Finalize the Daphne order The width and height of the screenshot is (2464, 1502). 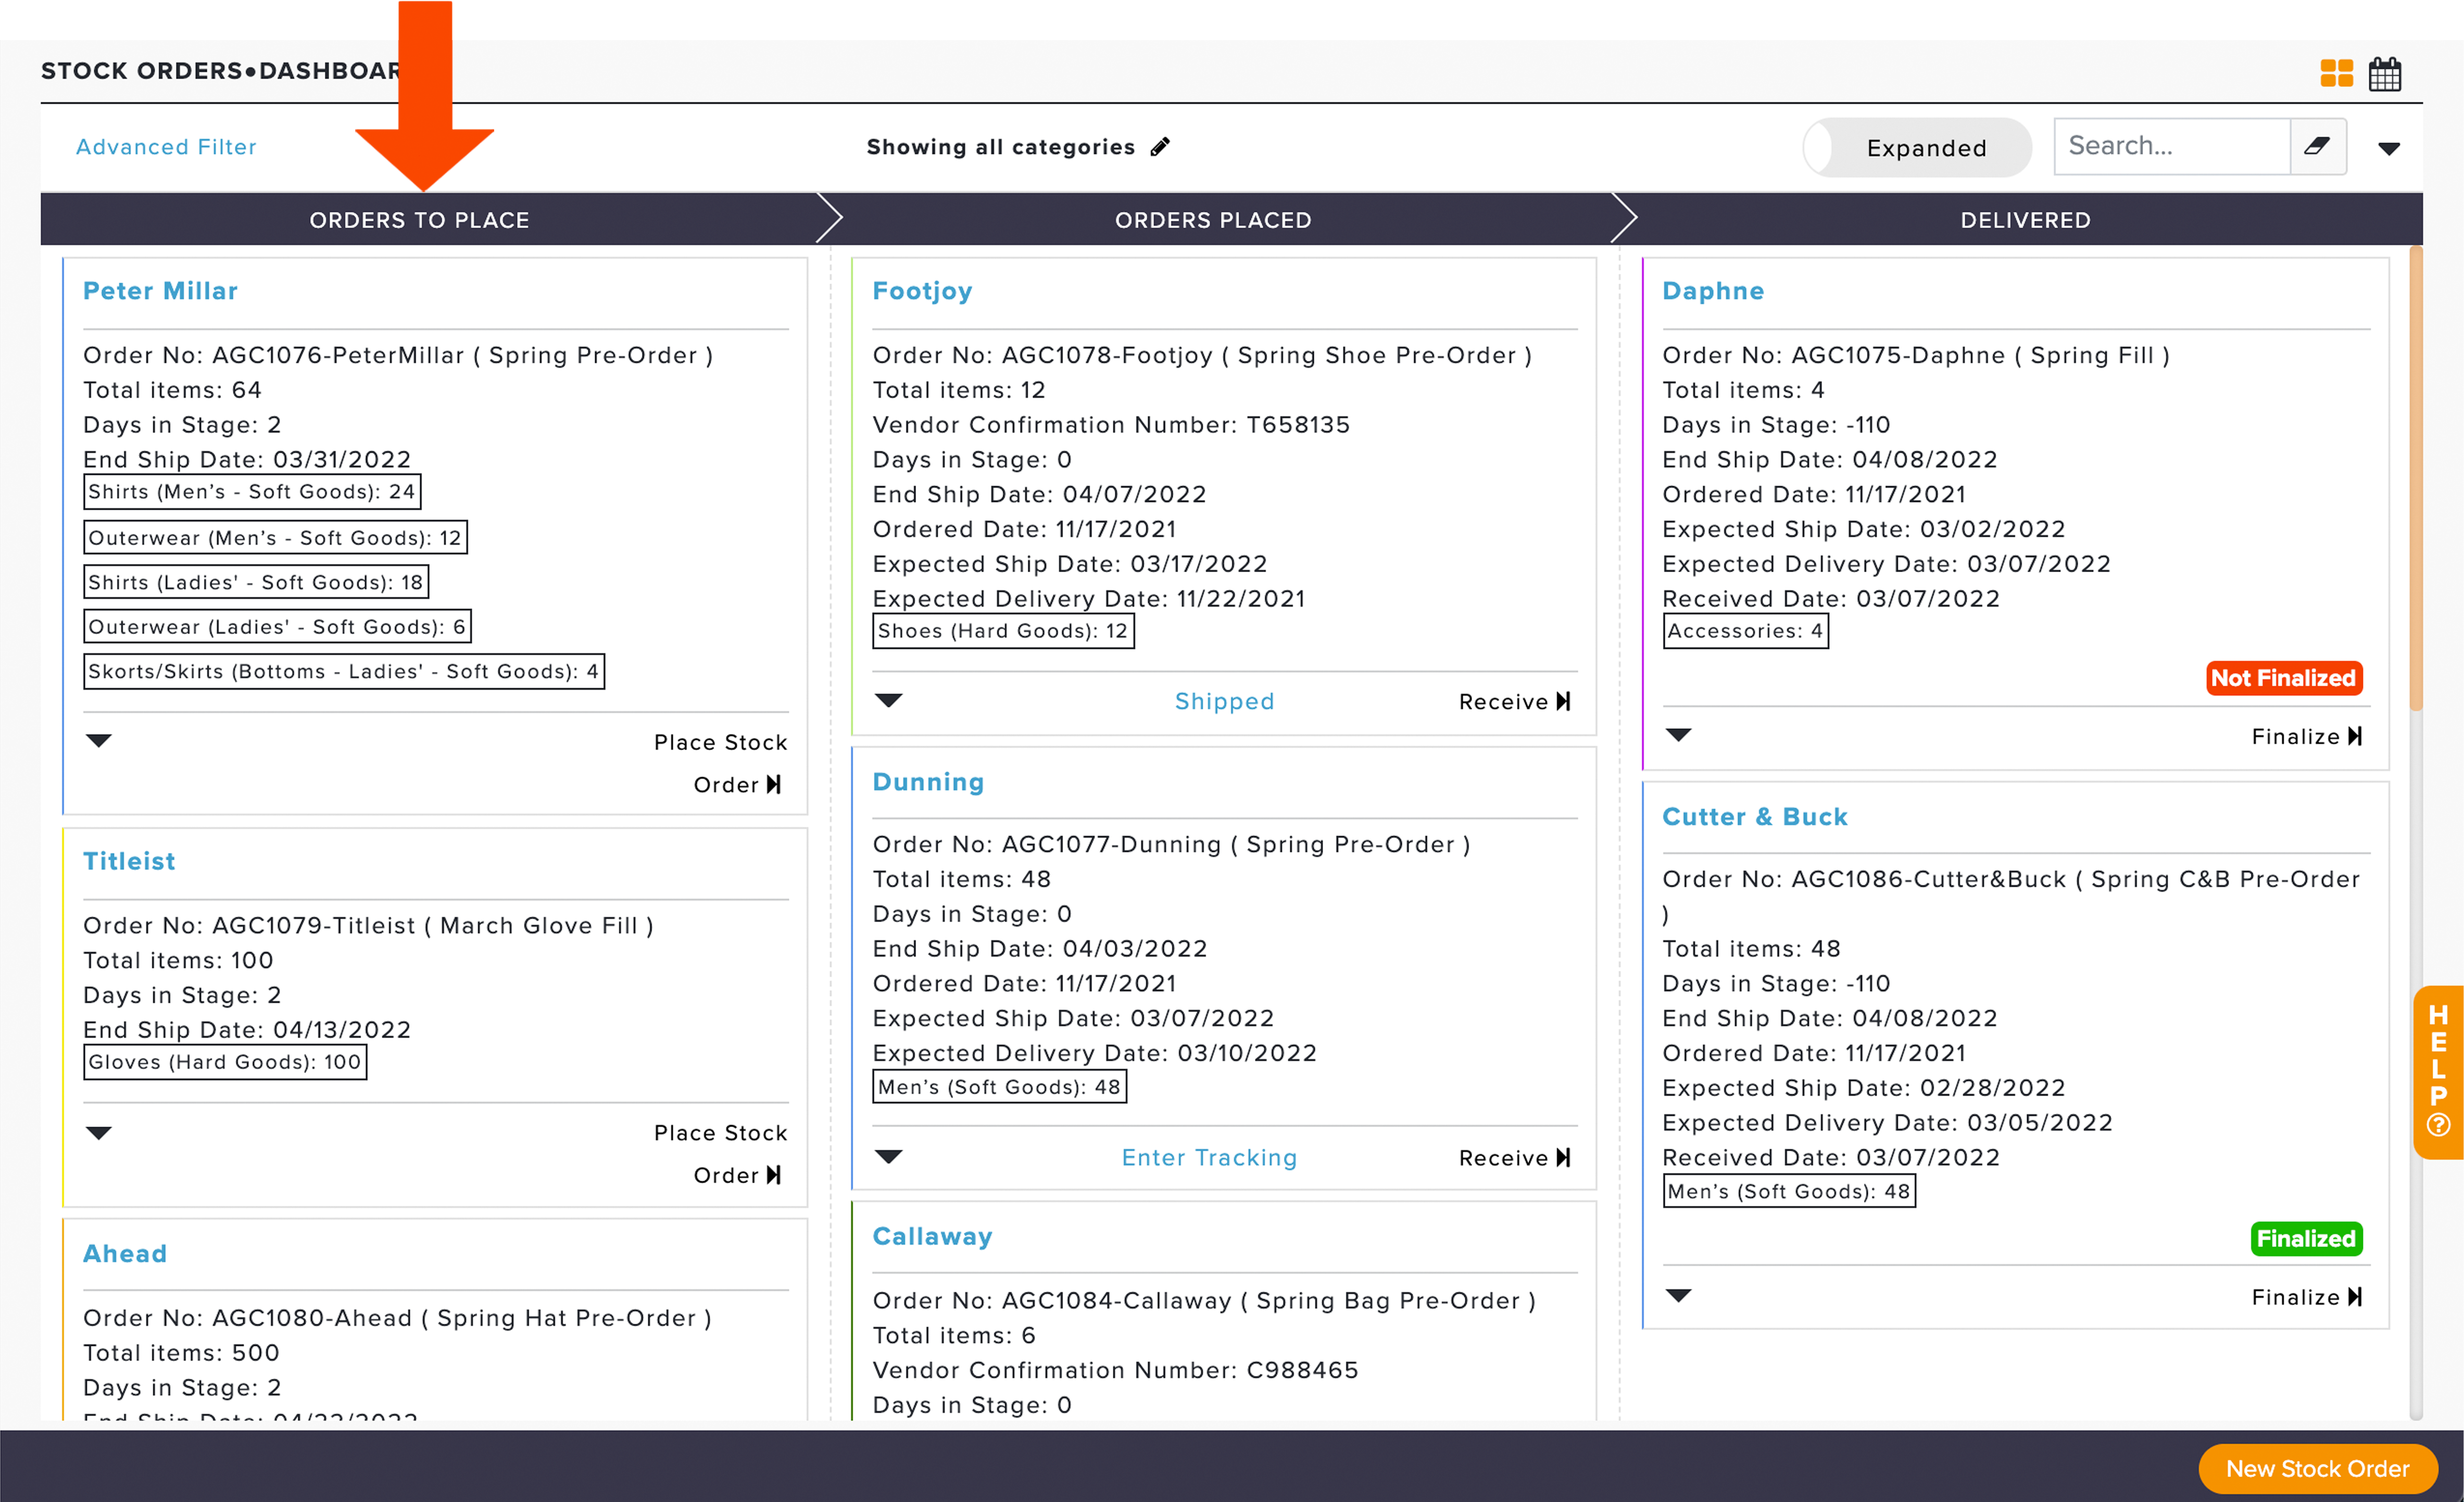2307,736
